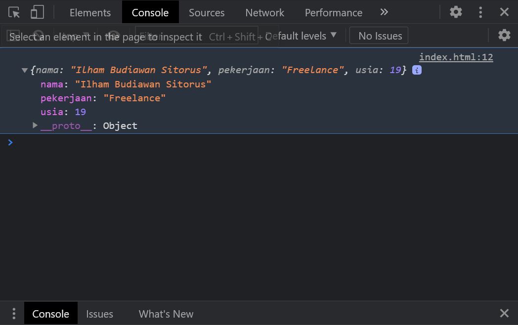Open the index.html:12 source link
This screenshot has width=518, height=325.
[455, 57]
